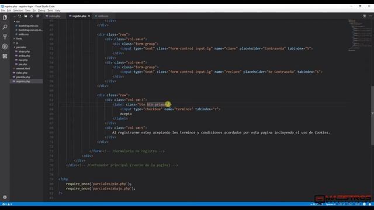Open the Help menu
The height and width of the screenshot is (210, 374).
coord(58,10)
